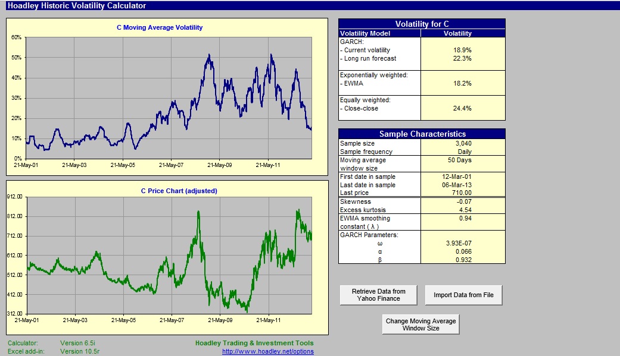
Task: Click Import Data from File button
Action: (x=463, y=295)
